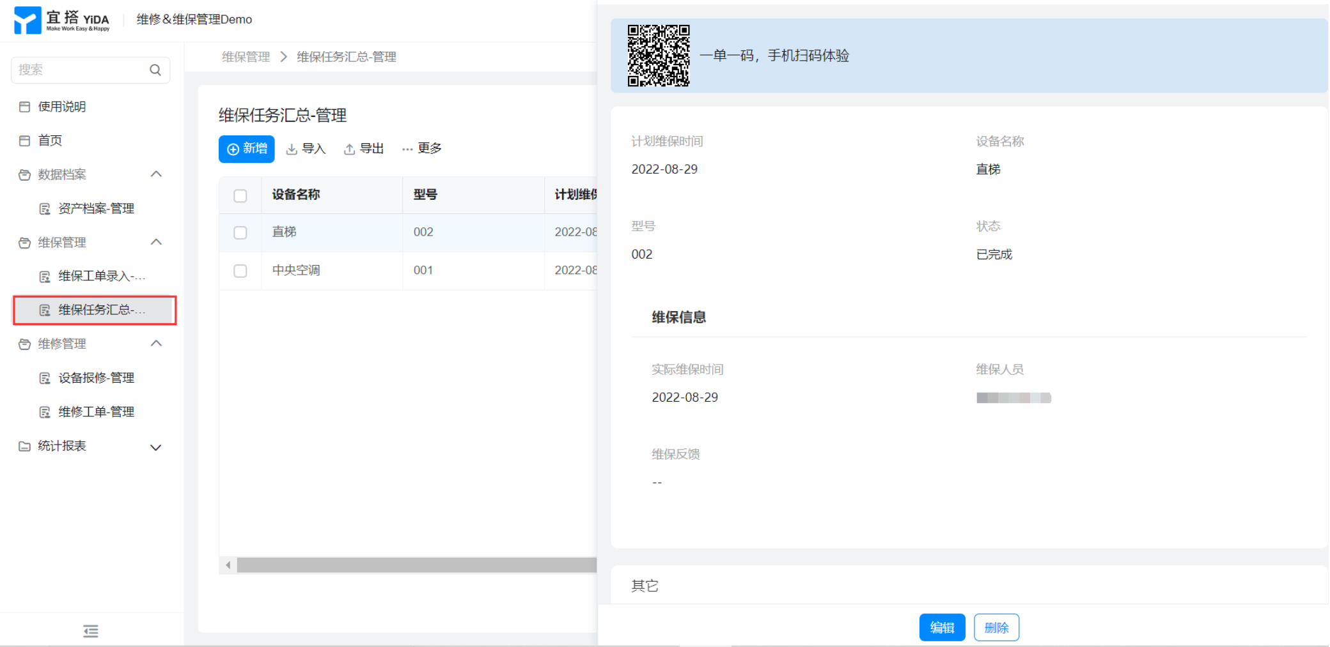Image resolution: width=1330 pixels, height=647 pixels.
Task: Check the 中央空调 row checkbox
Action: tap(240, 271)
